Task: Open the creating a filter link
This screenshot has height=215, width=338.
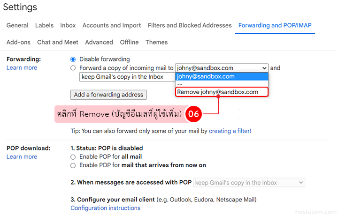Action: point(230,131)
